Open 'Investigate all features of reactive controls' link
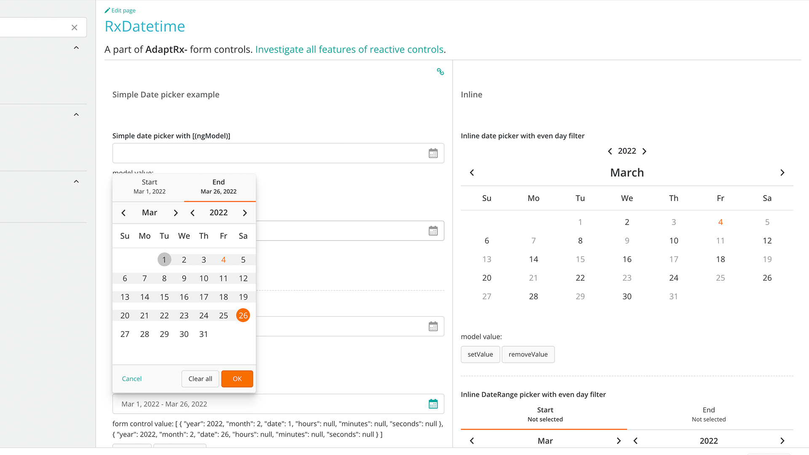This screenshot has height=455, width=809. coord(349,50)
